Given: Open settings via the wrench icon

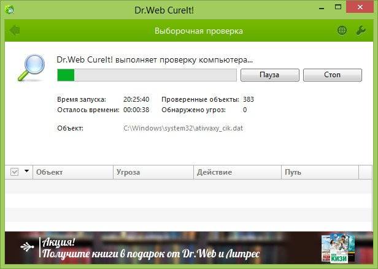Looking at the screenshot, I should click(361, 31).
